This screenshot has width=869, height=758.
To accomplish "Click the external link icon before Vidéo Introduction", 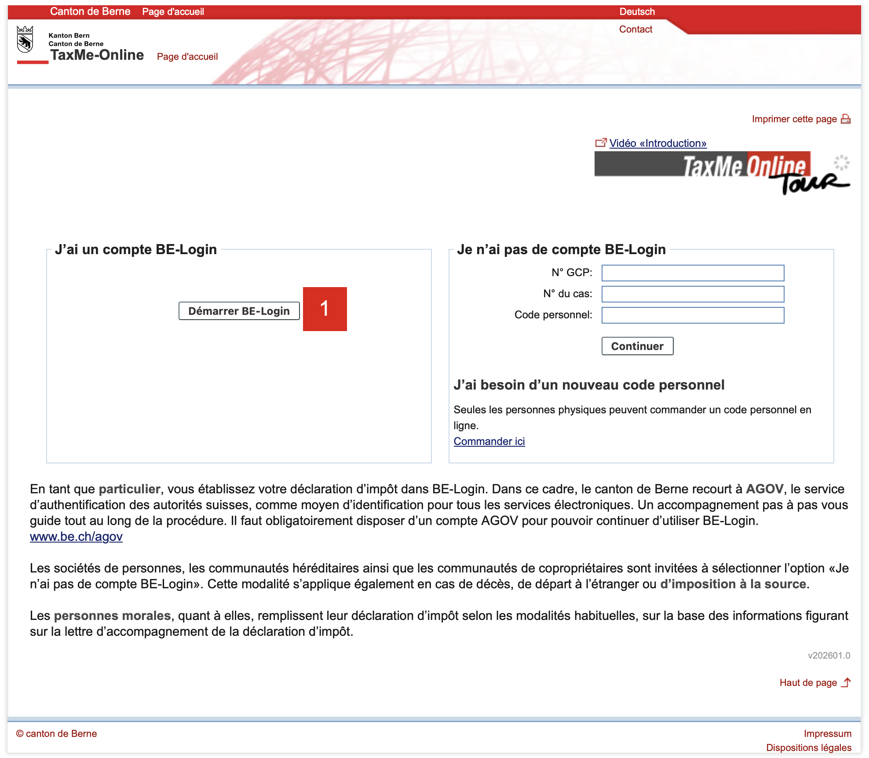I will 600,143.
